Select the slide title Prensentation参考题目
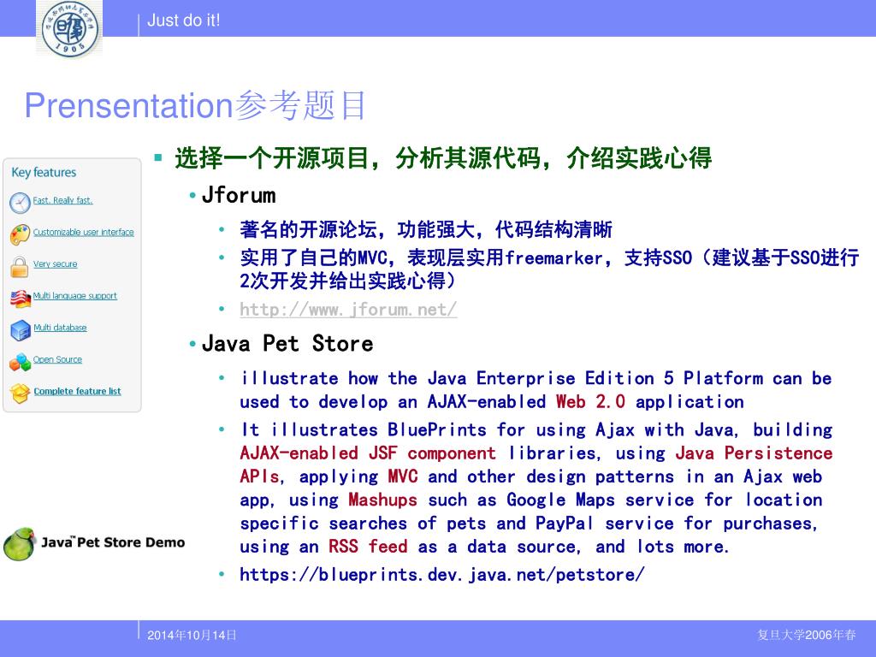Image resolution: width=876 pixels, height=657 pixels. pyautogui.click(x=195, y=105)
